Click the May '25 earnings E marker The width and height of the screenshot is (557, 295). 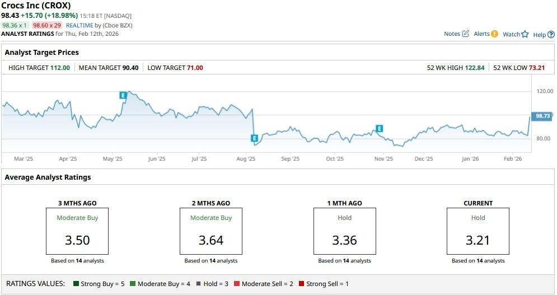pyautogui.click(x=123, y=95)
